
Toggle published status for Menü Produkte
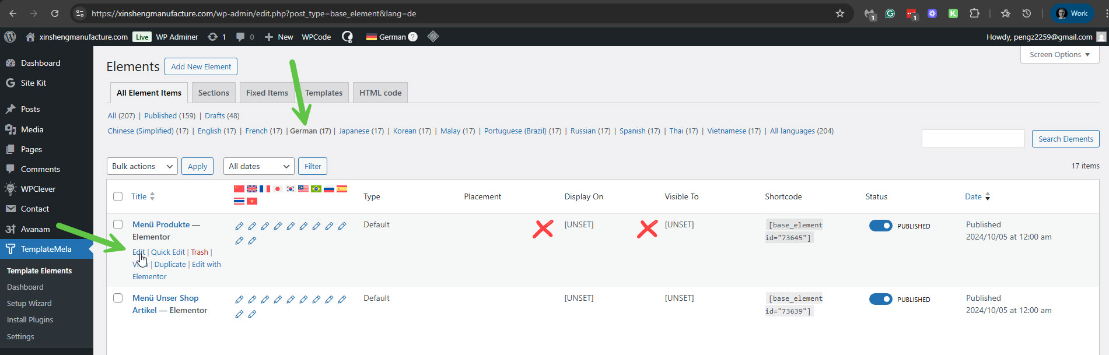(x=881, y=226)
